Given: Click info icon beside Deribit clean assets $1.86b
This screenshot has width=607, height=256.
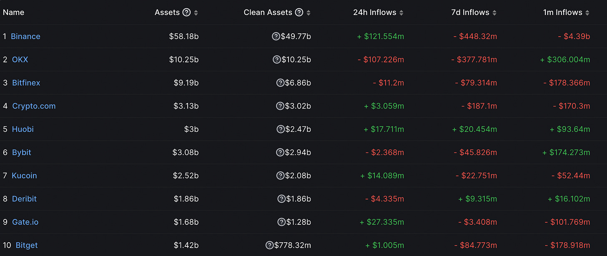Looking at the screenshot, I should (281, 199).
